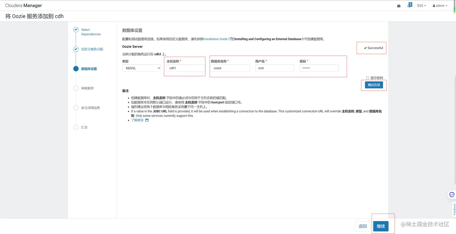
Task: Click the 密码 password field
Action: tap(319, 68)
